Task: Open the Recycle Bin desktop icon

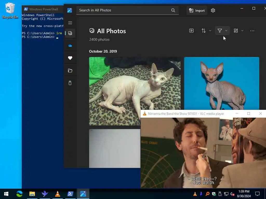Action: coord(10,10)
